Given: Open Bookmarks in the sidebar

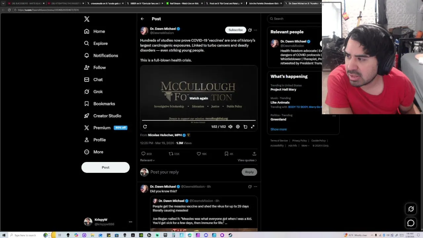Looking at the screenshot, I should coord(99,104).
